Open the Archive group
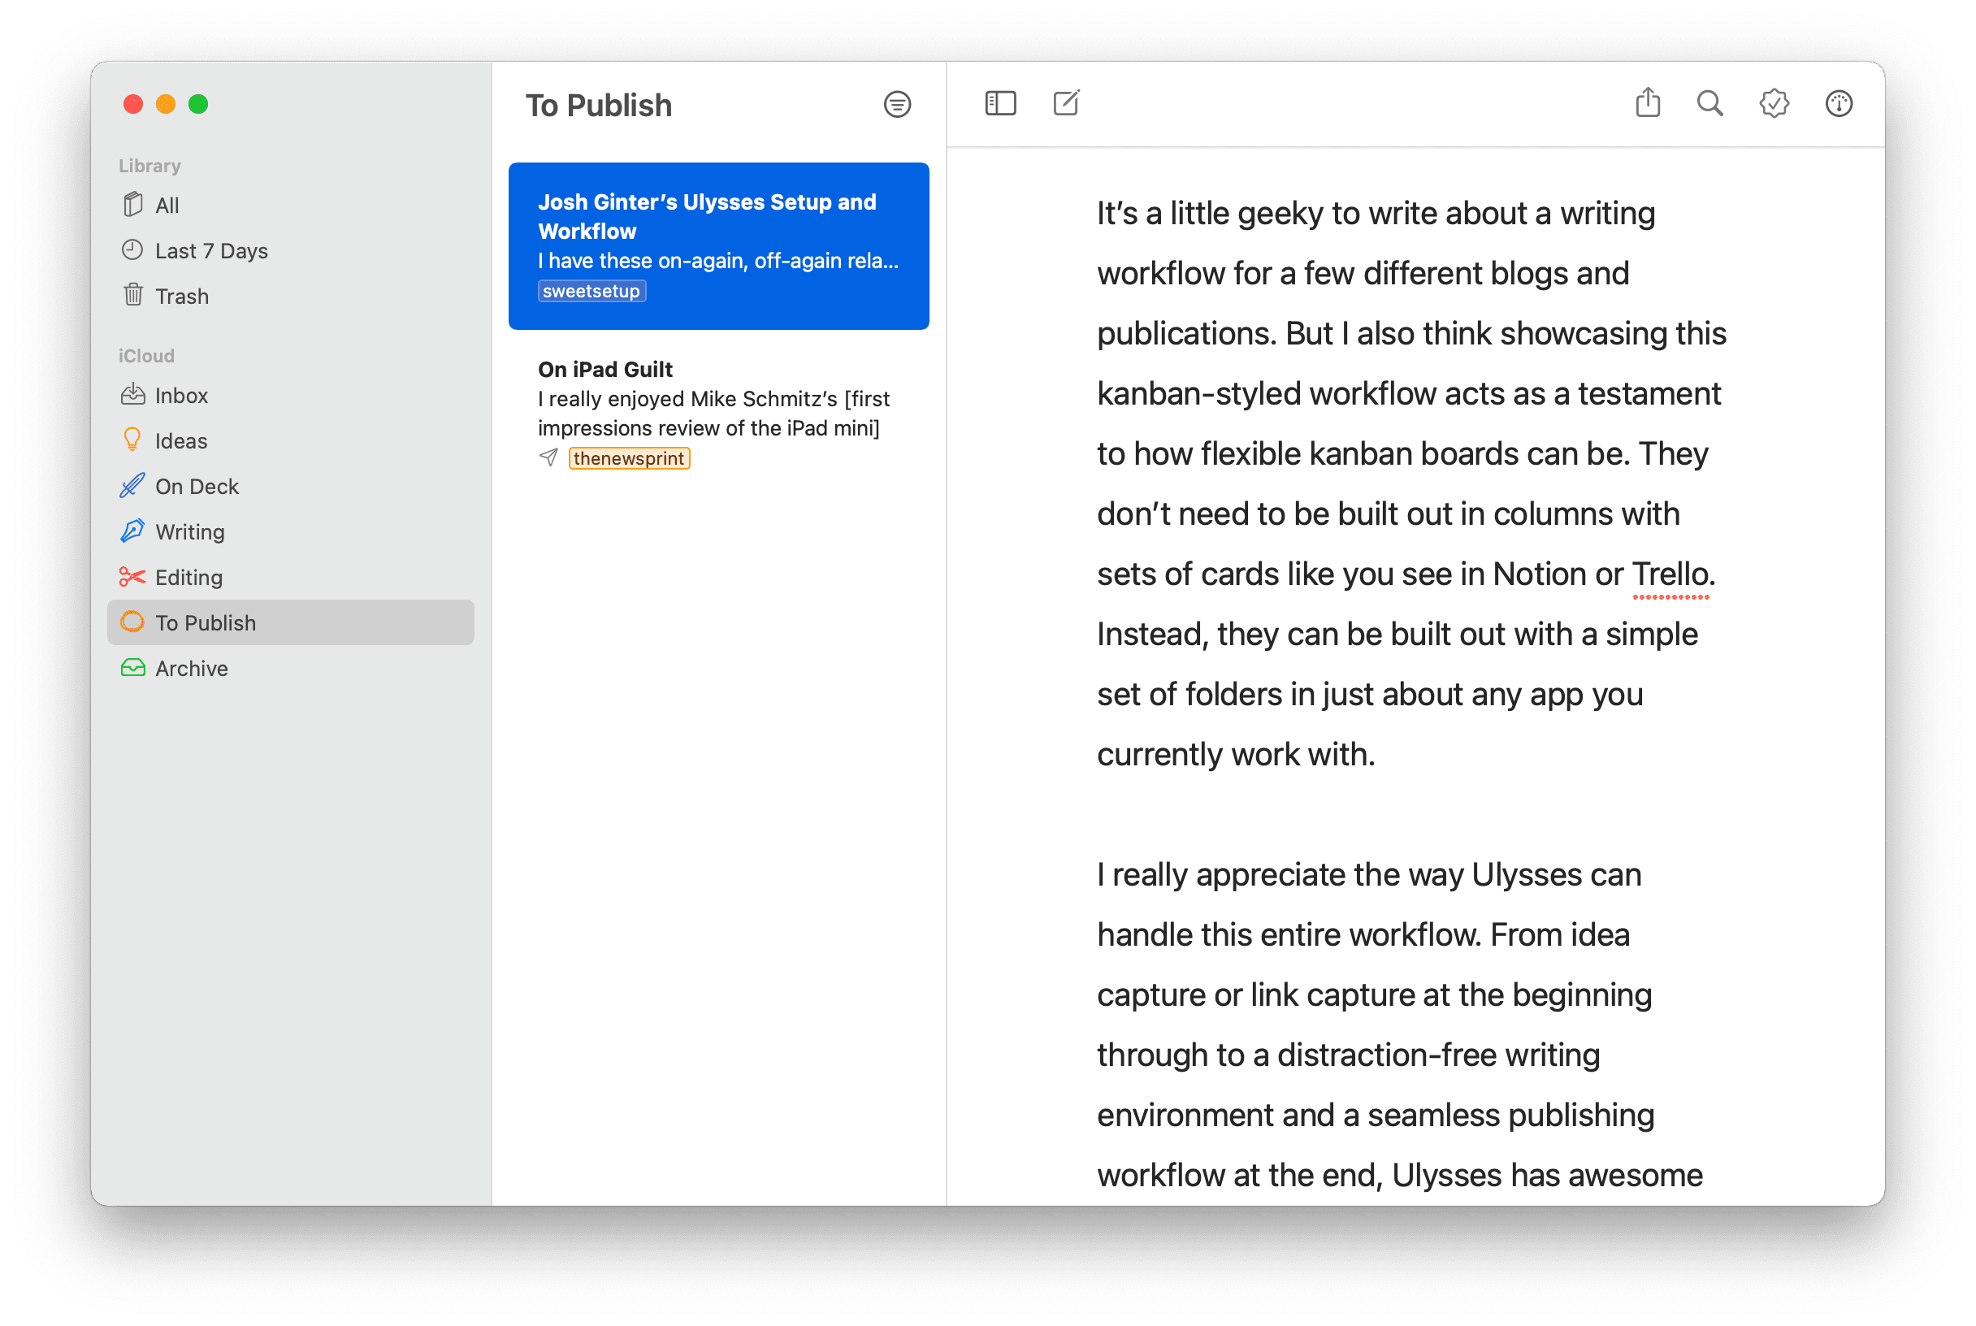This screenshot has height=1326, width=1976. pyautogui.click(x=290, y=668)
